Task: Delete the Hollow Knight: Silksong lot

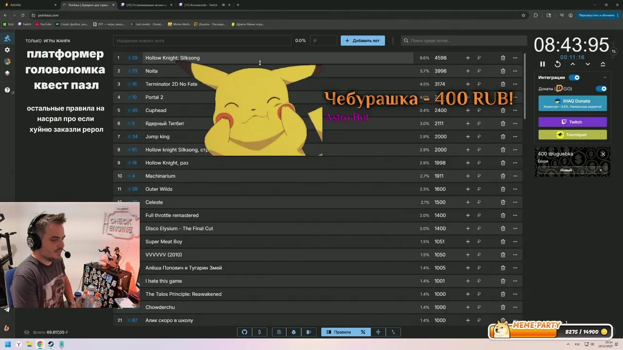Action: click(x=503, y=58)
